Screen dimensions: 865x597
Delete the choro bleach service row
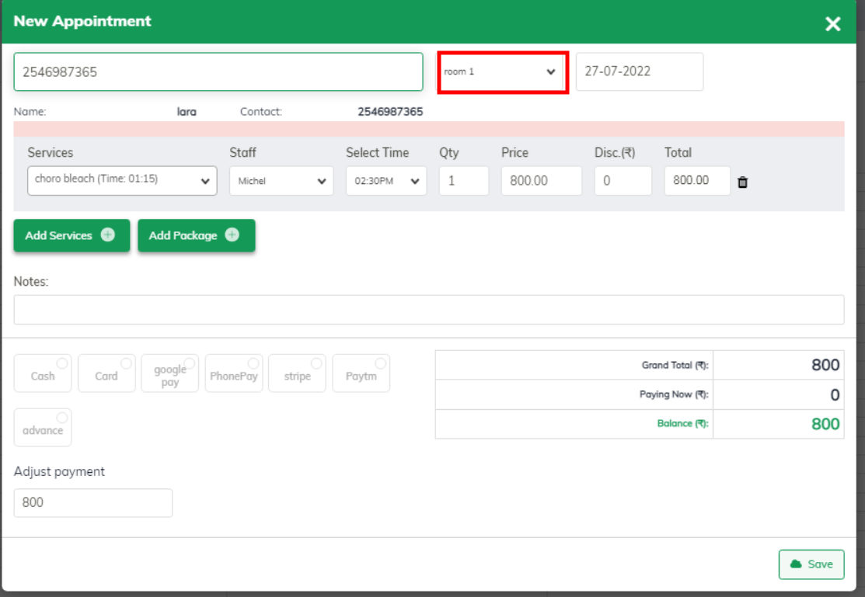[742, 182]
